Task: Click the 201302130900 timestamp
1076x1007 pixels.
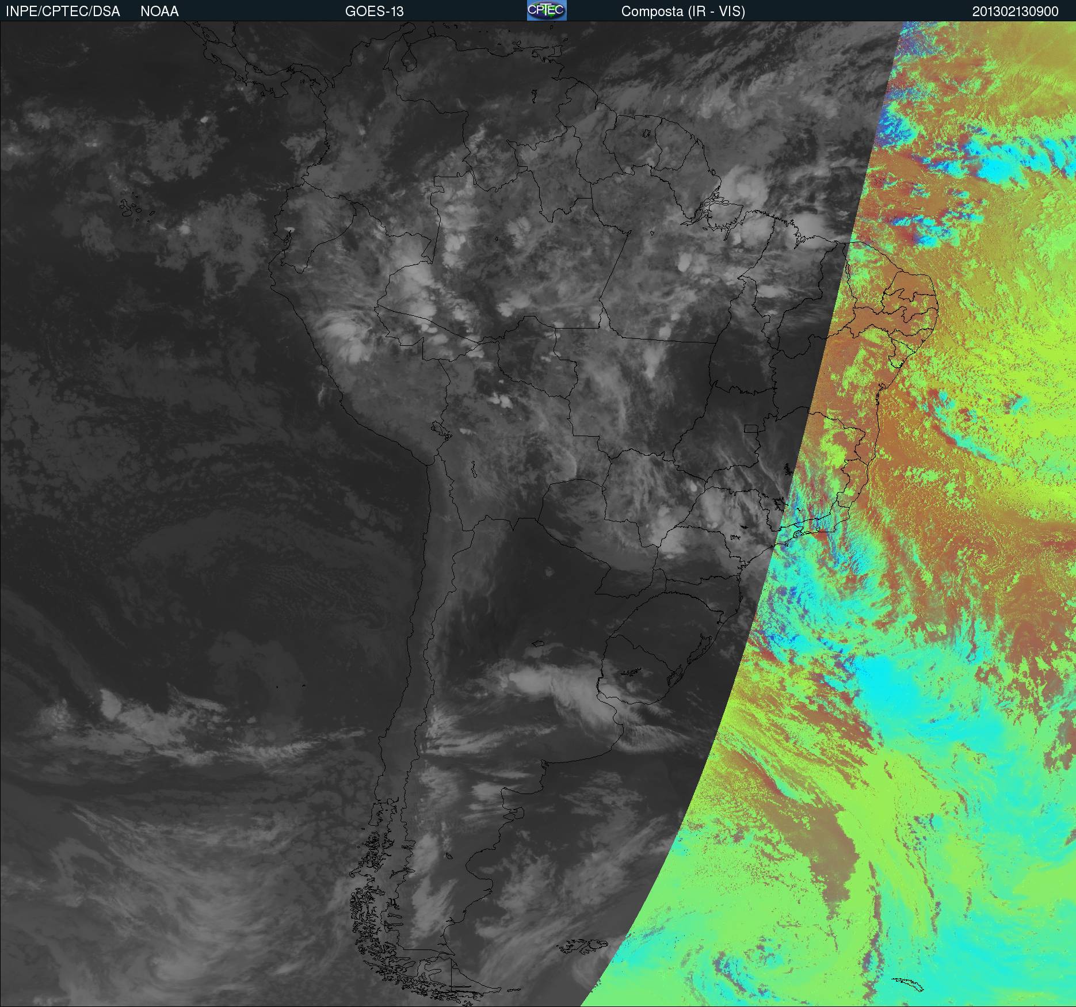Action: 1016,12
